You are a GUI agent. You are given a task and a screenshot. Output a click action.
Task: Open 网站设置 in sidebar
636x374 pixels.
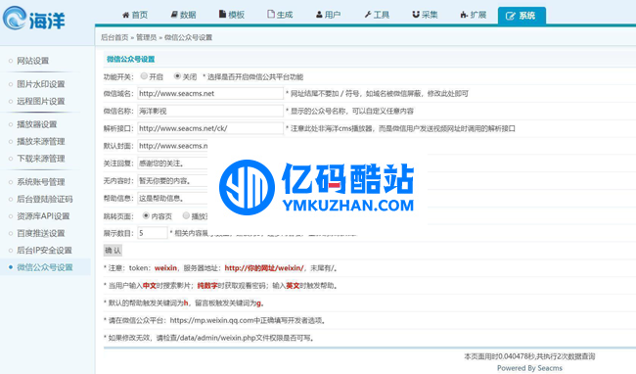point(33,61)
